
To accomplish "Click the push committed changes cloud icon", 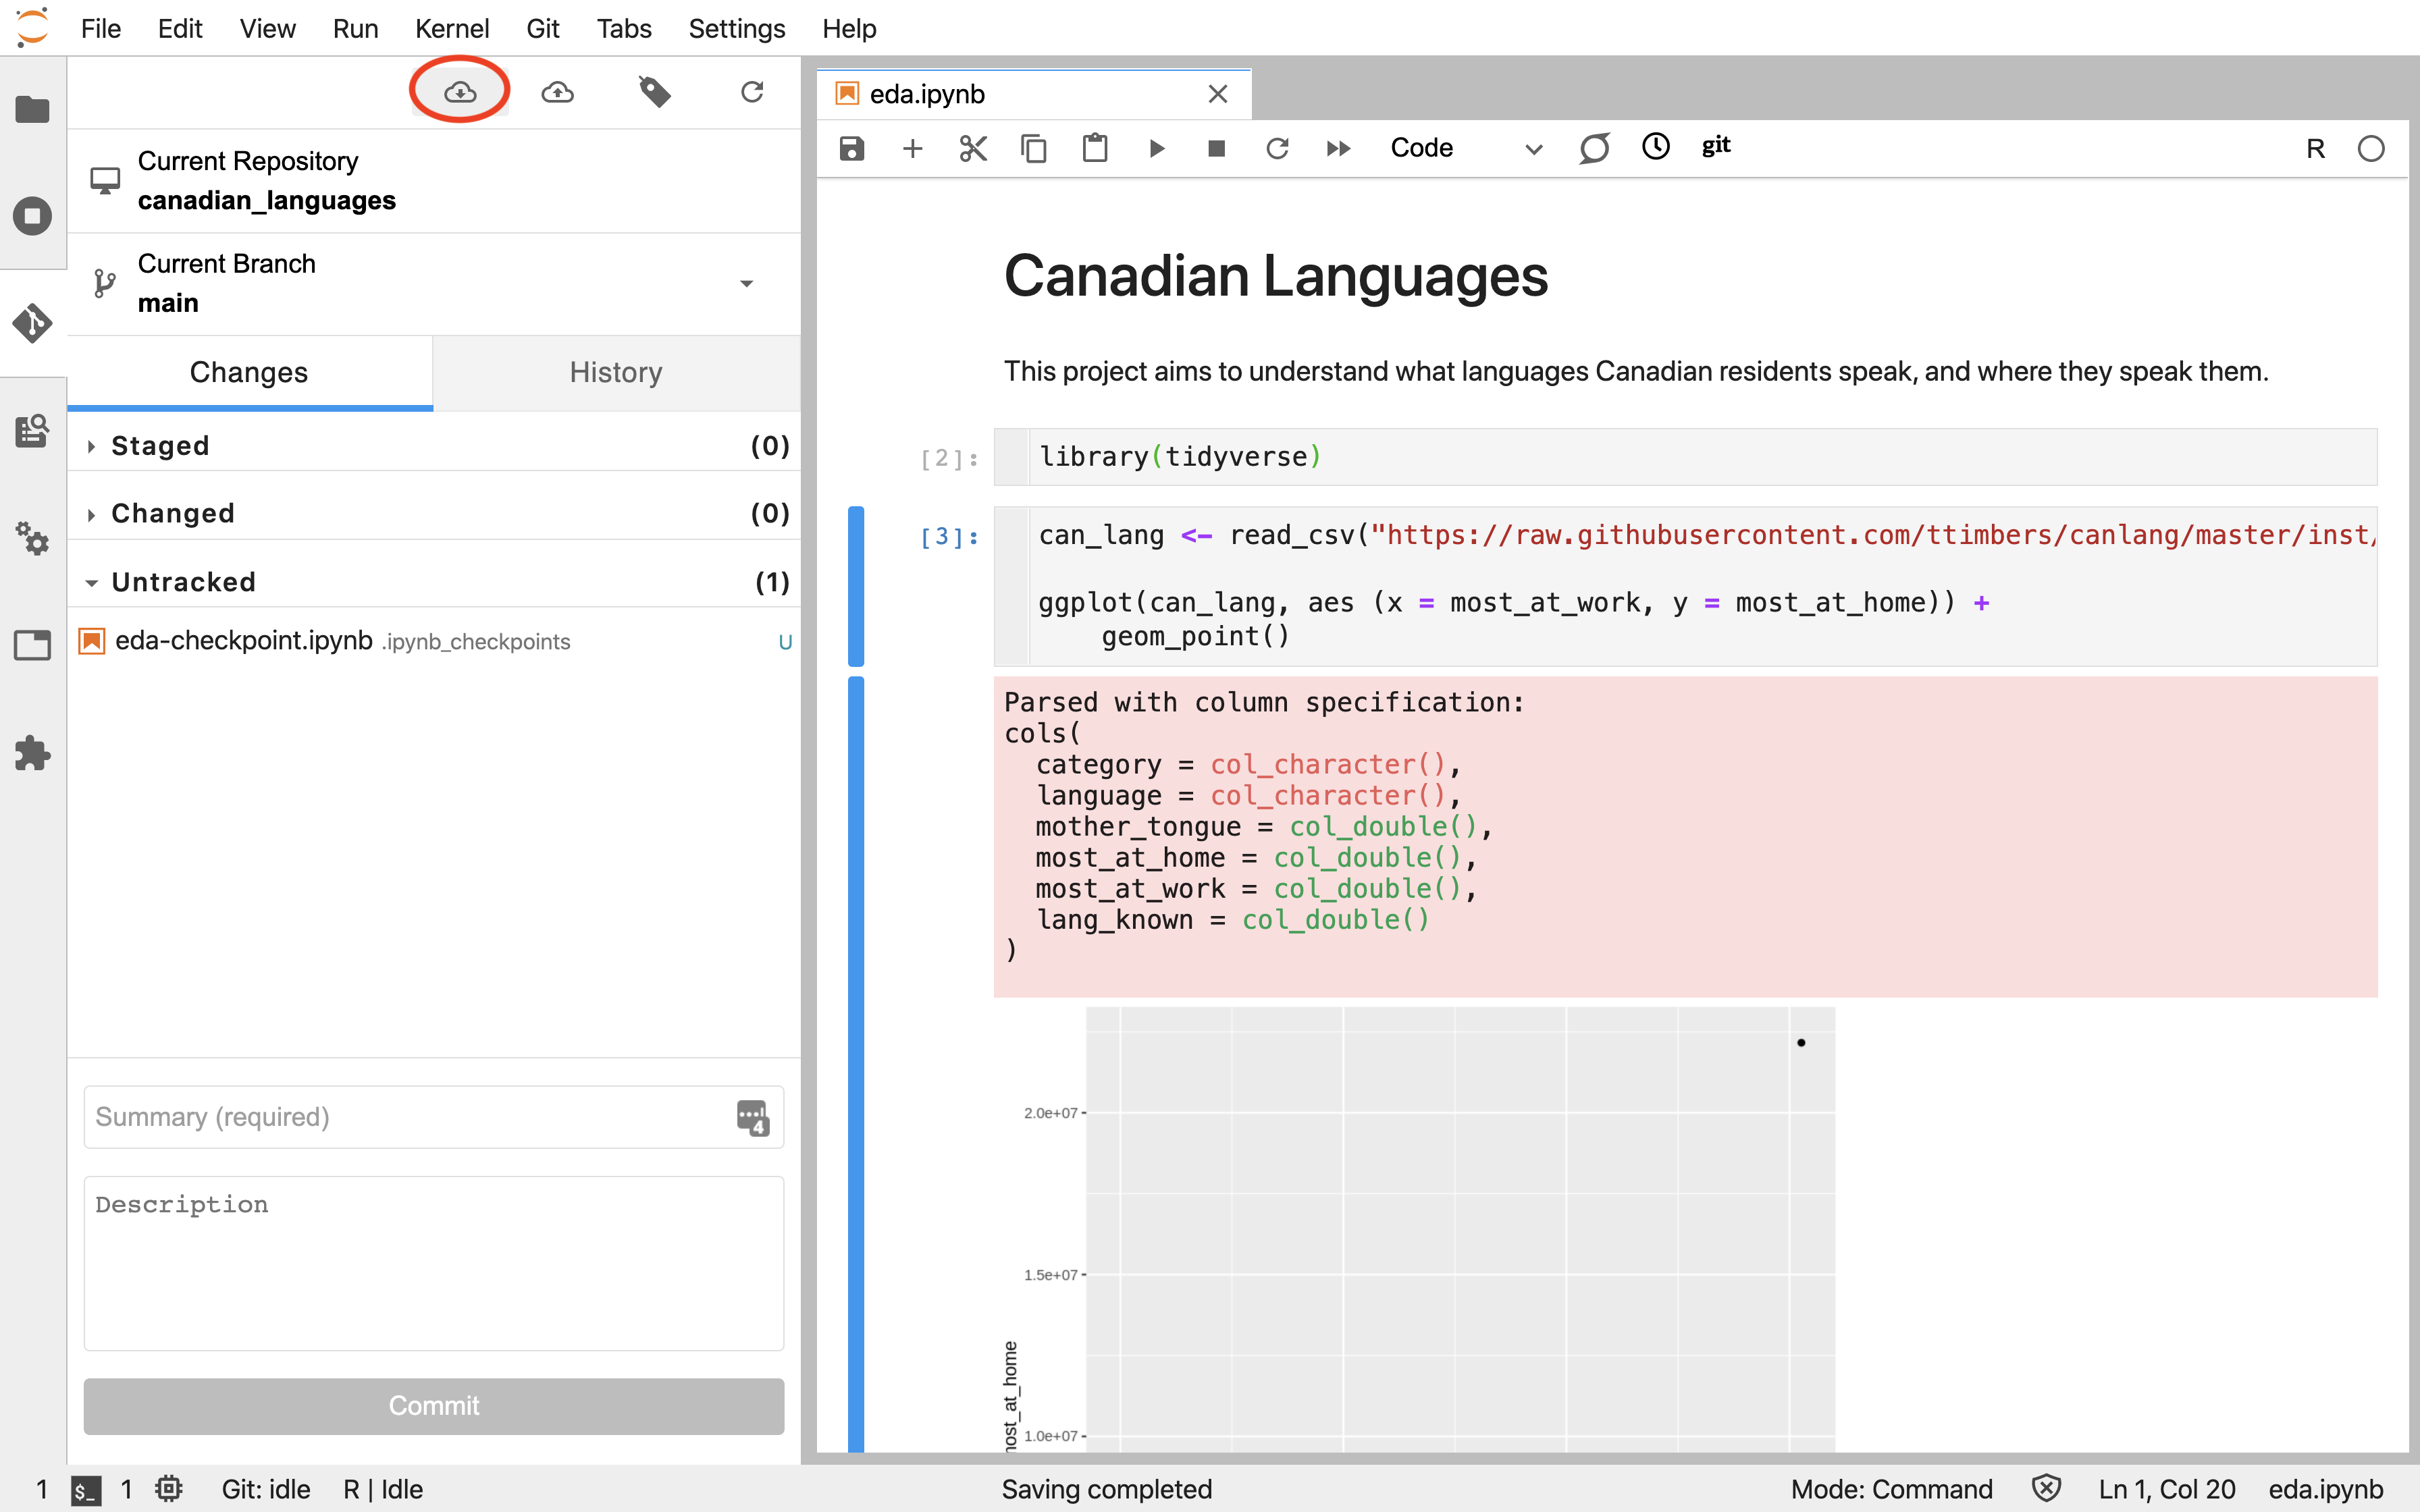I will point(557,92).
